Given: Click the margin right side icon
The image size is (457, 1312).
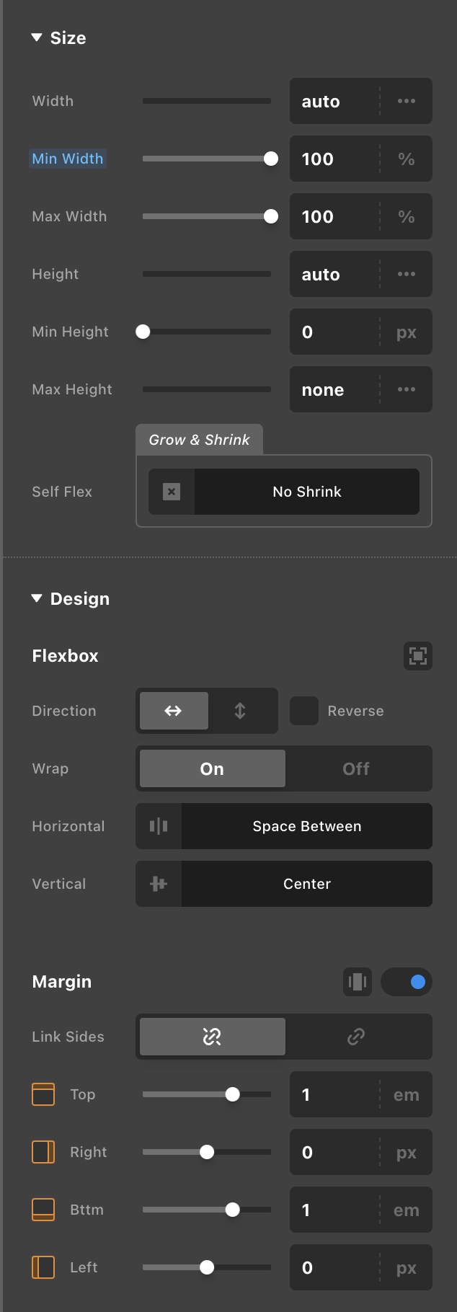Looking at the screenshot, I should 43,1152.
